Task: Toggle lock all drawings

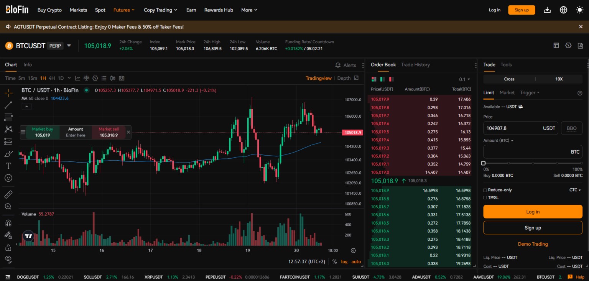Action: (8, 247)
